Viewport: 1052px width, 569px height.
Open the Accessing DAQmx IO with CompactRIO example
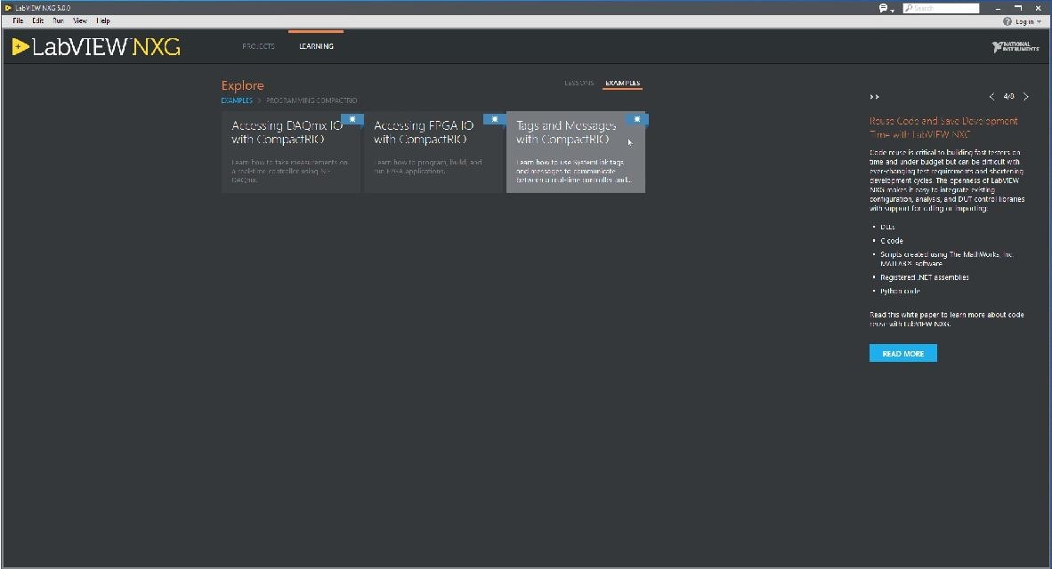coord(290,153)
